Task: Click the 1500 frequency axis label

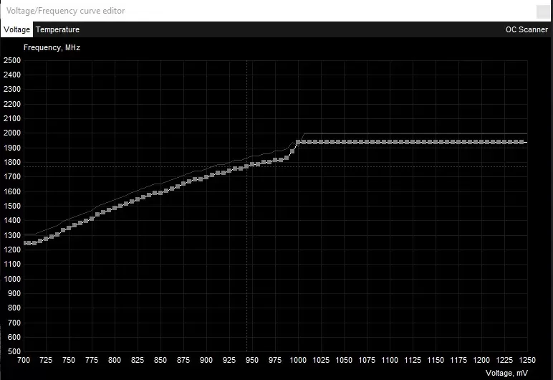Action: click(12, 206)
